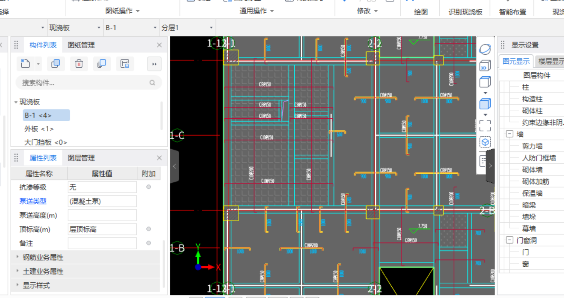Click the 泵送类型 property link
The height and width of the screenshot is (298, 564).
[33, 201]
